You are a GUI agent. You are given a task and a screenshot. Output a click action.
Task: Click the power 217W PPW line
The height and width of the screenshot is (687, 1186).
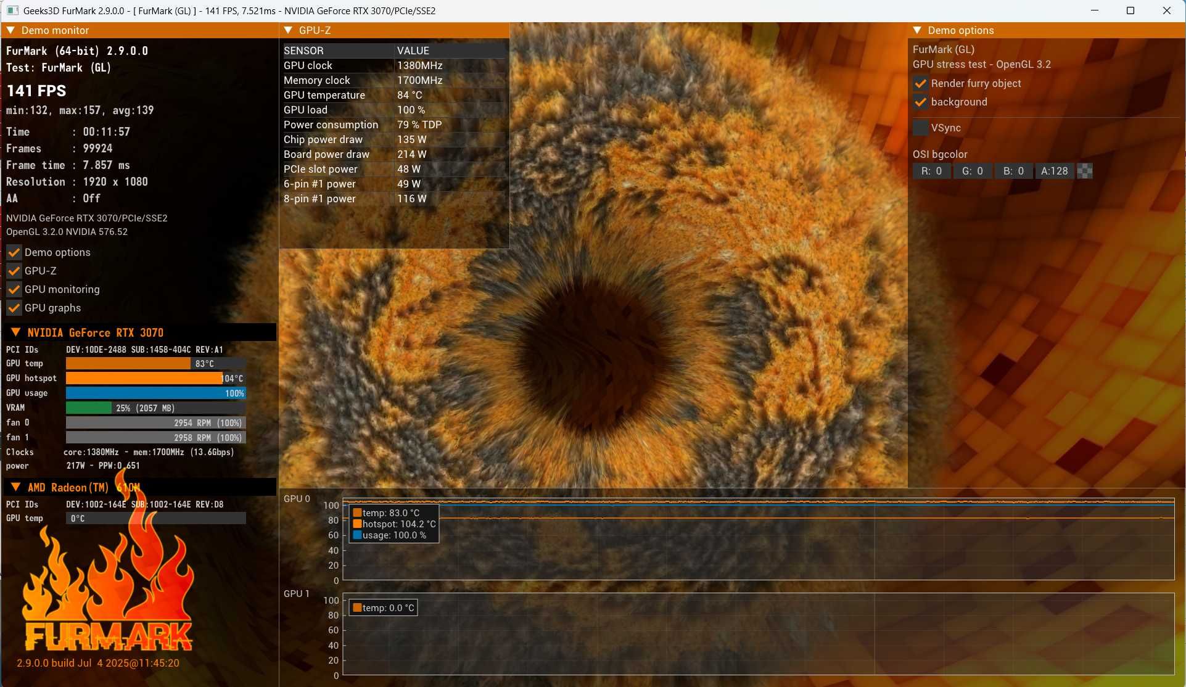(73, 466)
